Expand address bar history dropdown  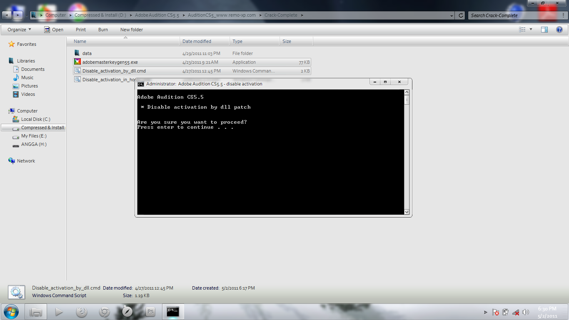452,15
